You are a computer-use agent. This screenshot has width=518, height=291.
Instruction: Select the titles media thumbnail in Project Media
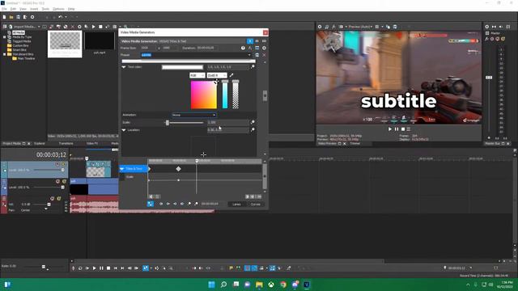click(x=65, y=44)
